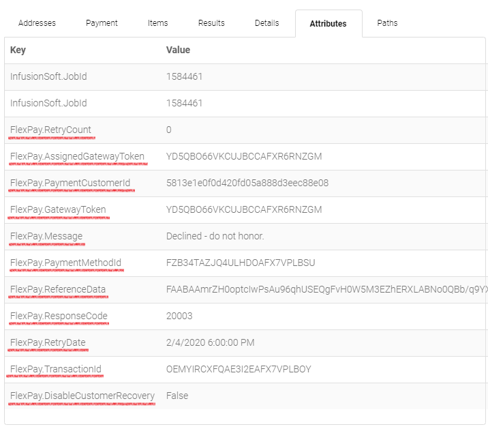Select the FlexPay.ResponseCode key
This screenshot has height=429, width=488.
pos(59,316)
